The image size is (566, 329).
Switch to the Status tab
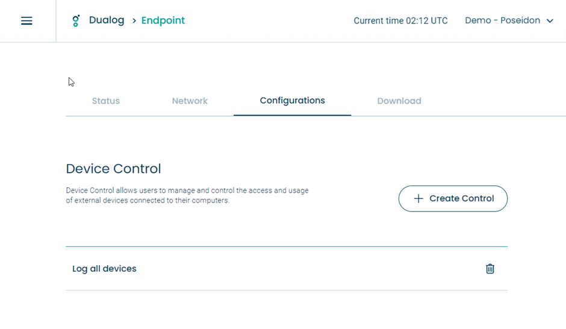point(106,101)
